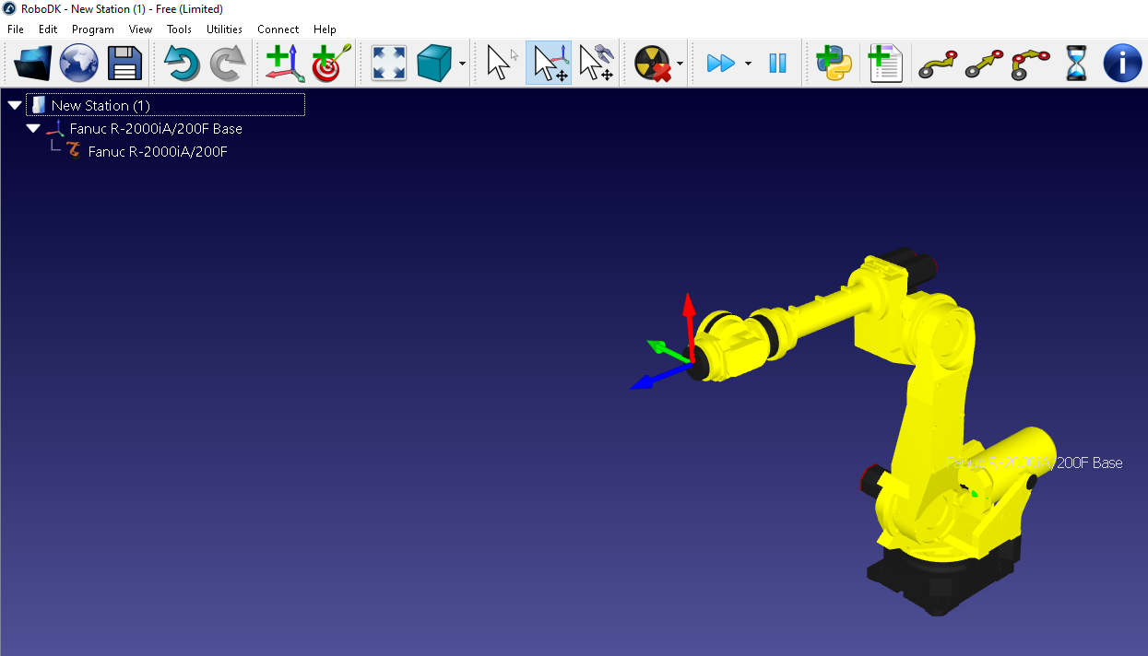Add a new target

tap(331, 64)
